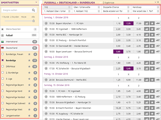Expand +66 bets for Borussia M'gladbach - Hamburger SV

[158, 102]
